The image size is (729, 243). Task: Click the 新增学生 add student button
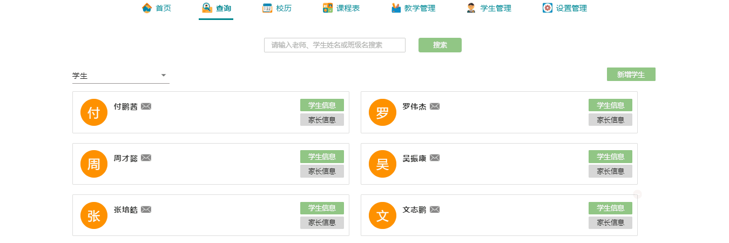pyautogui.click(x=631, y=75)
